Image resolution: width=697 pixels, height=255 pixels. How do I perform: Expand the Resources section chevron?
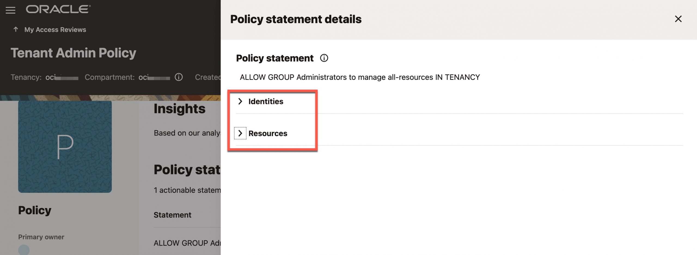tap(240, 133)
